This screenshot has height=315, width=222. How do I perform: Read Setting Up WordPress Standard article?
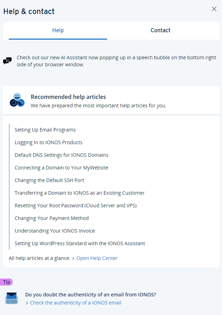click(x=79, y=243)
